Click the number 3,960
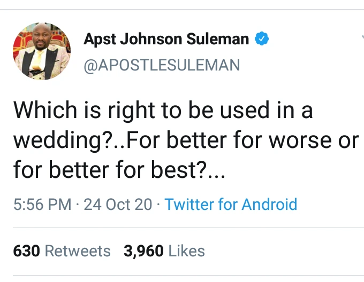The height and width of the screenshot is (282, 364). click(143, 250)
